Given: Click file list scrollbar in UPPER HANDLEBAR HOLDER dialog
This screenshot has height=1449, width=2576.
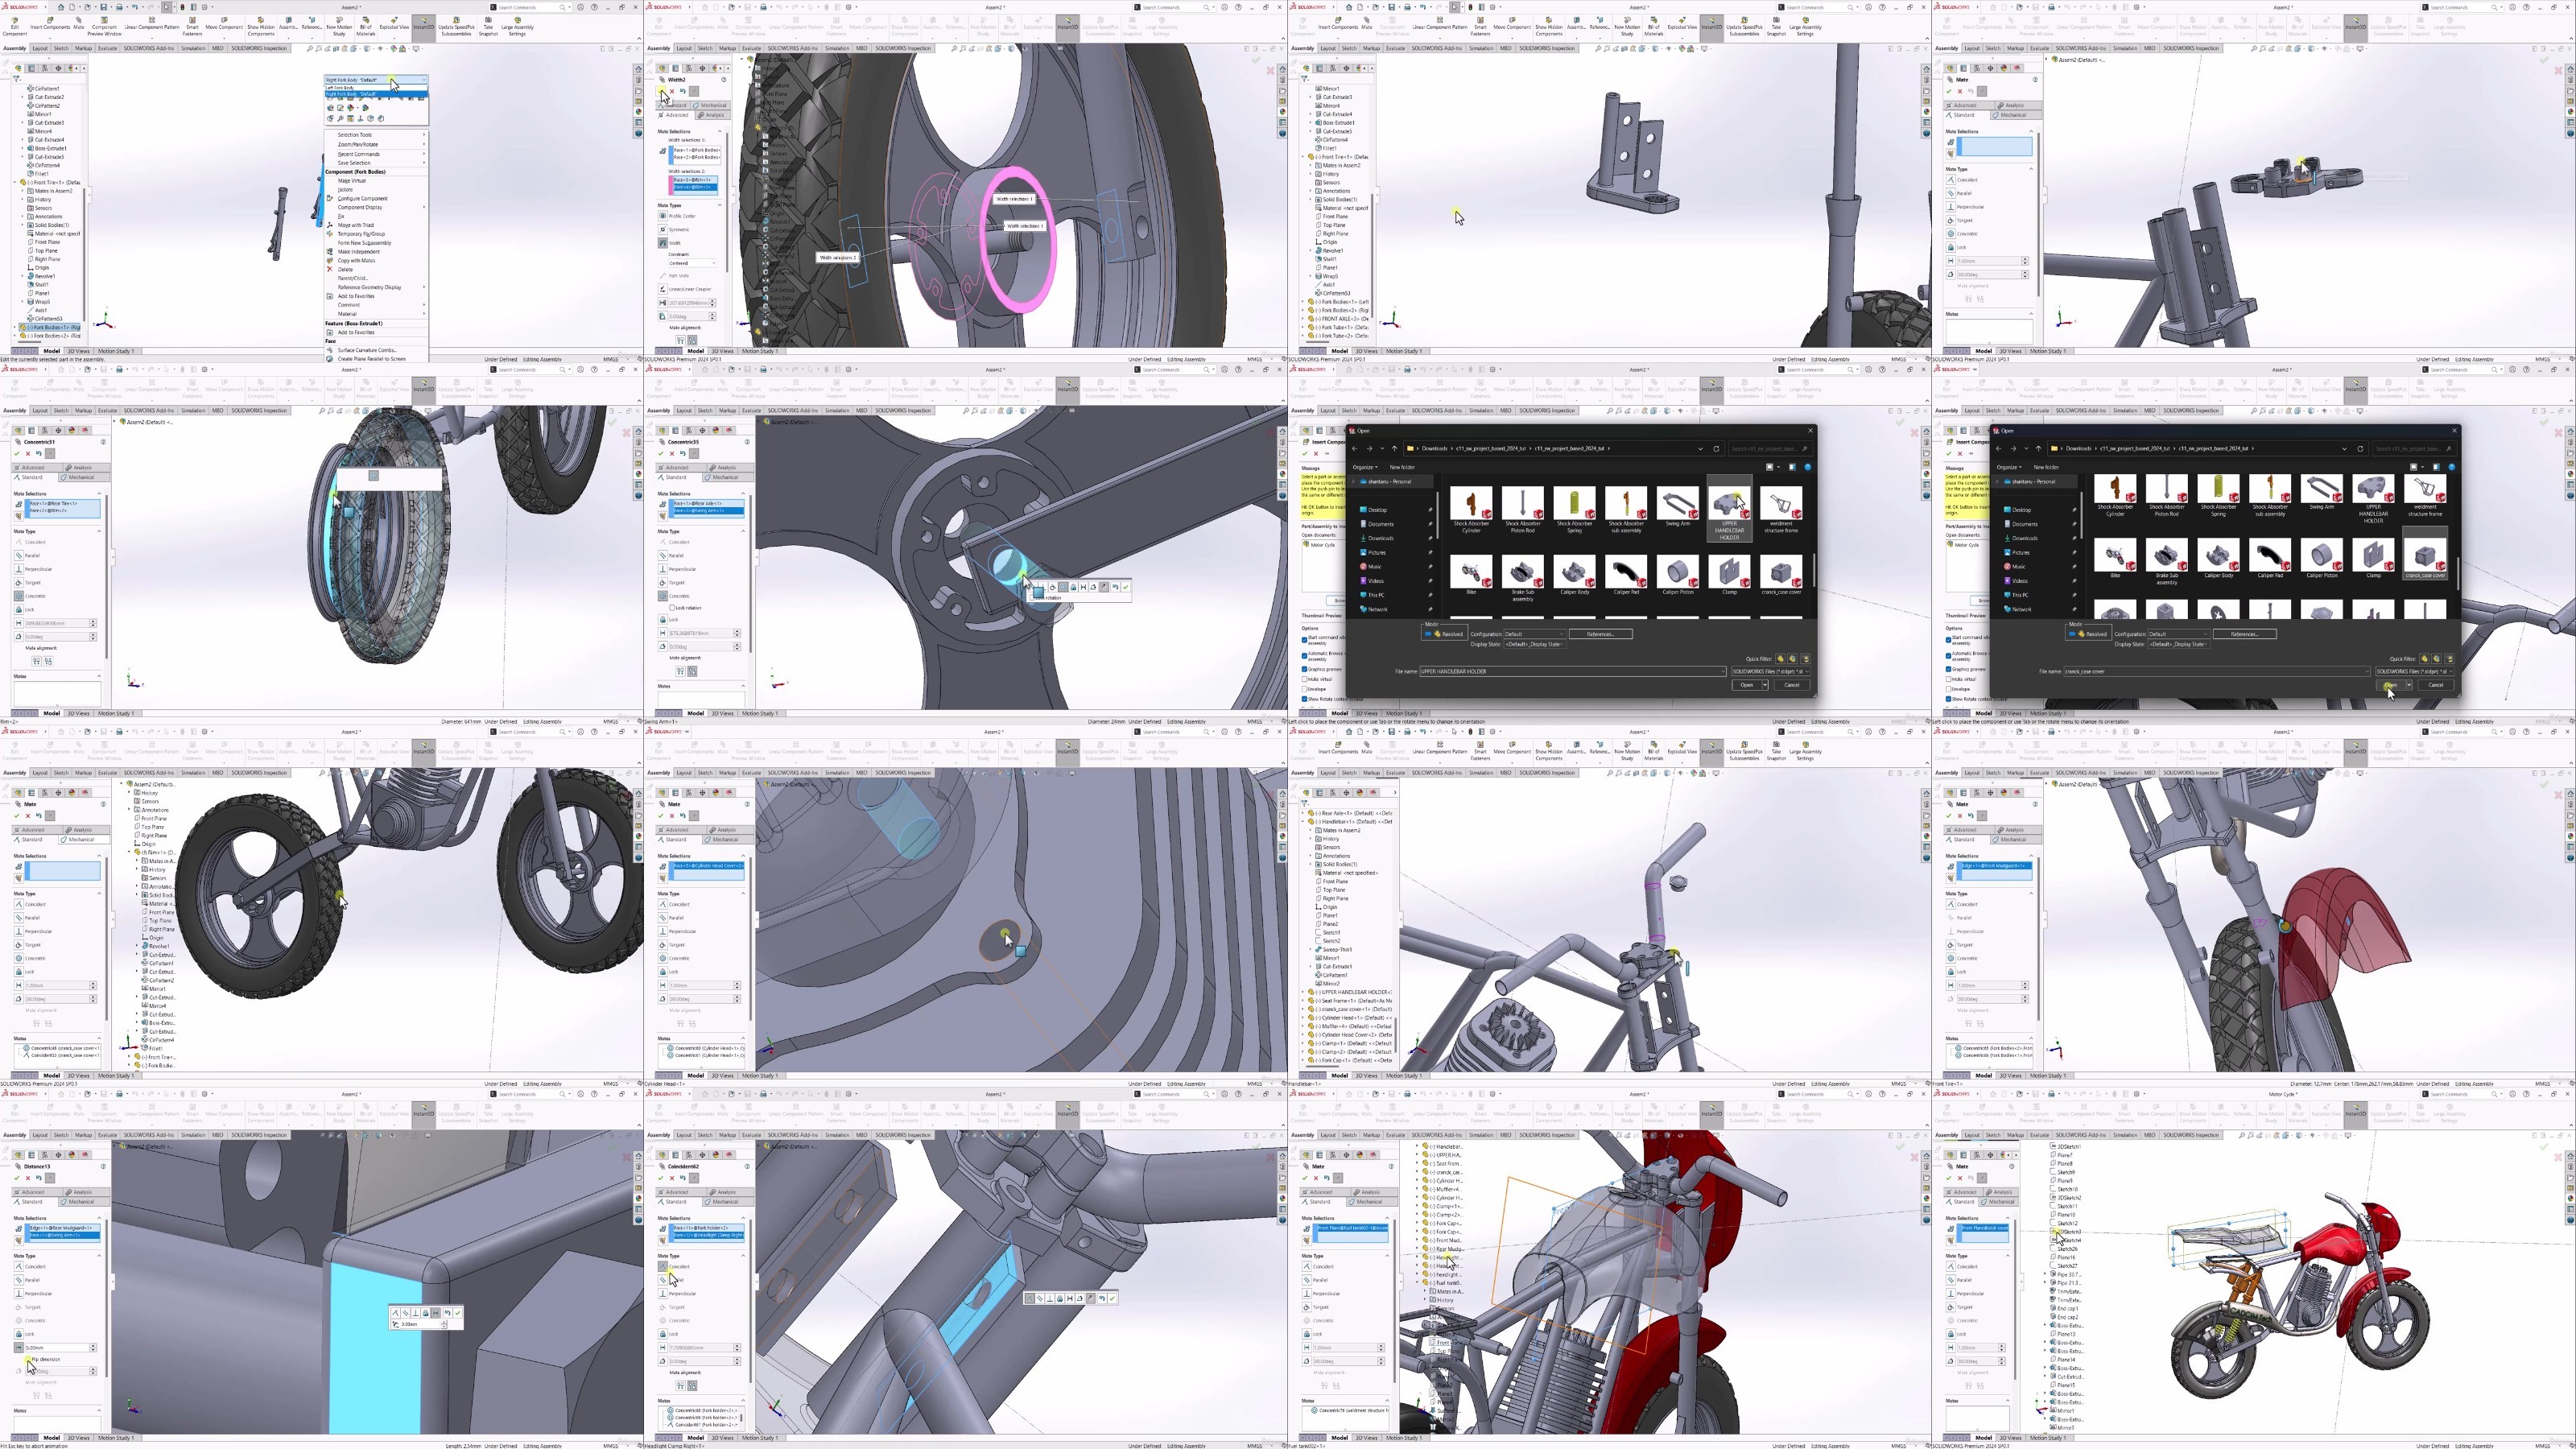Looking at the screenshot, I should click(x=1814, y=570).
